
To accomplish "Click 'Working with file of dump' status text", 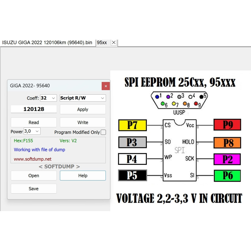I will [x=40, y=150].
